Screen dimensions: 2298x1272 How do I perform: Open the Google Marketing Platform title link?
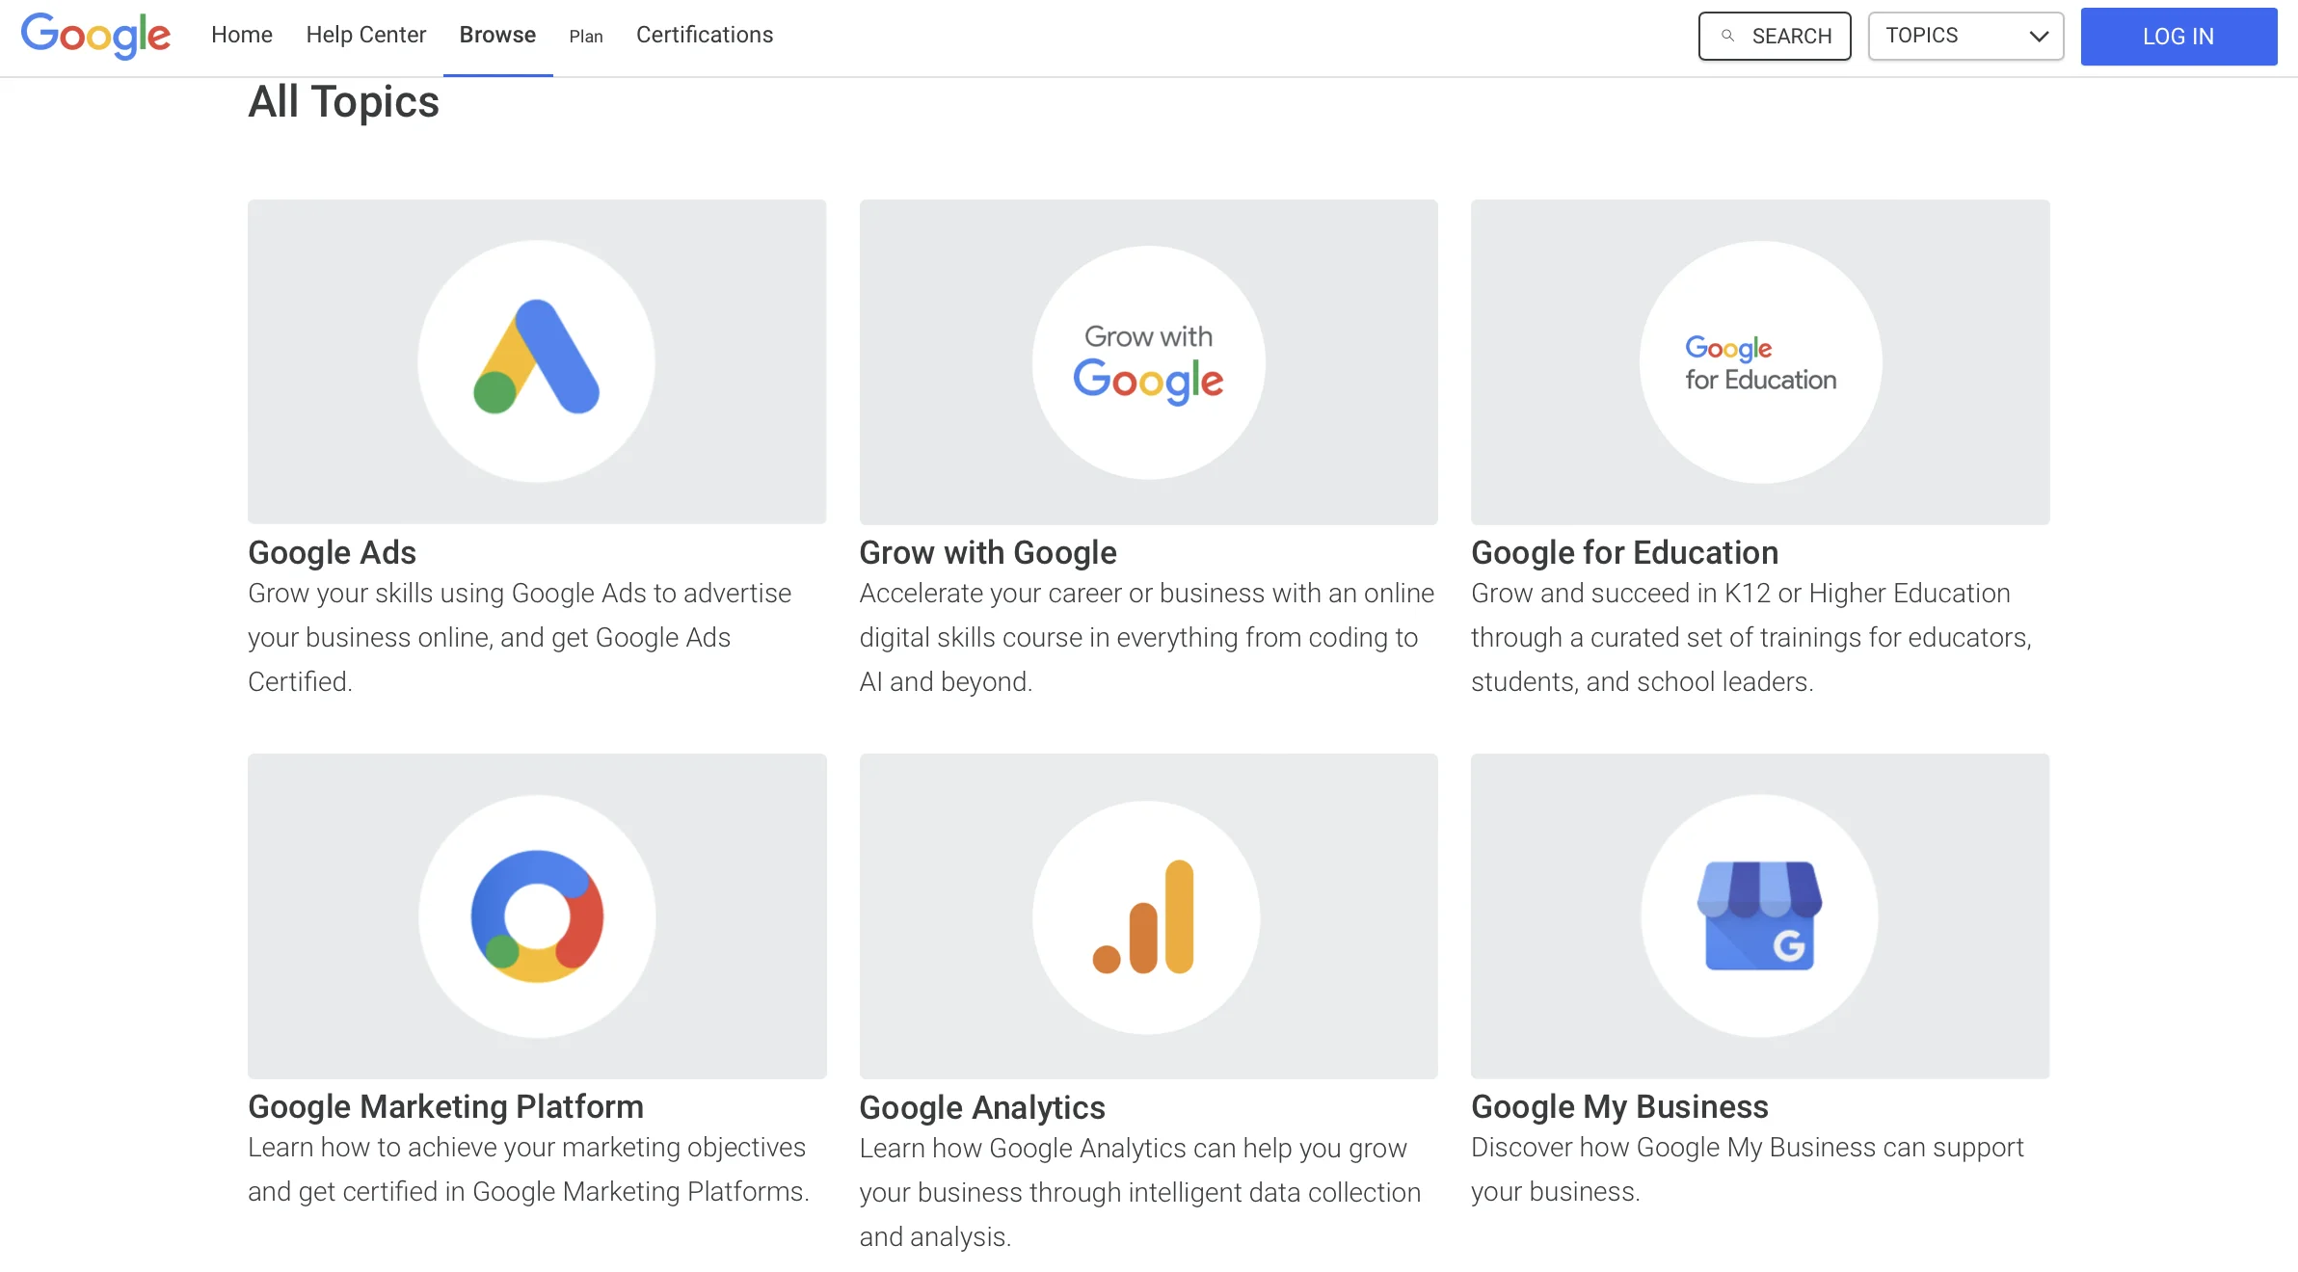(x=445, y=1106)
